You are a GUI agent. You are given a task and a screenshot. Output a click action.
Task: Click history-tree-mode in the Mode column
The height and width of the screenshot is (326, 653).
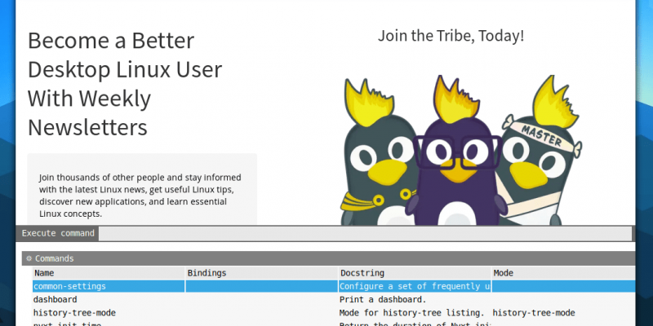(534, 313)
